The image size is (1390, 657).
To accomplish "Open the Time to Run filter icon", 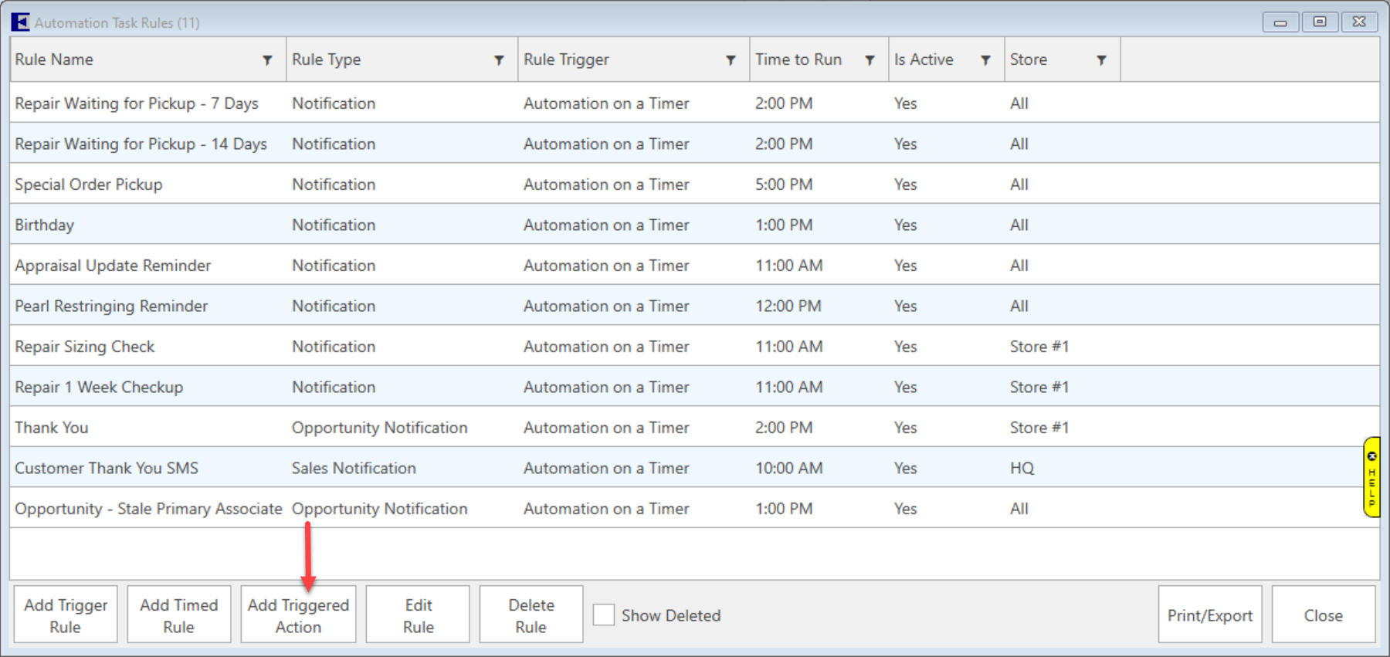I will (870, 60).
